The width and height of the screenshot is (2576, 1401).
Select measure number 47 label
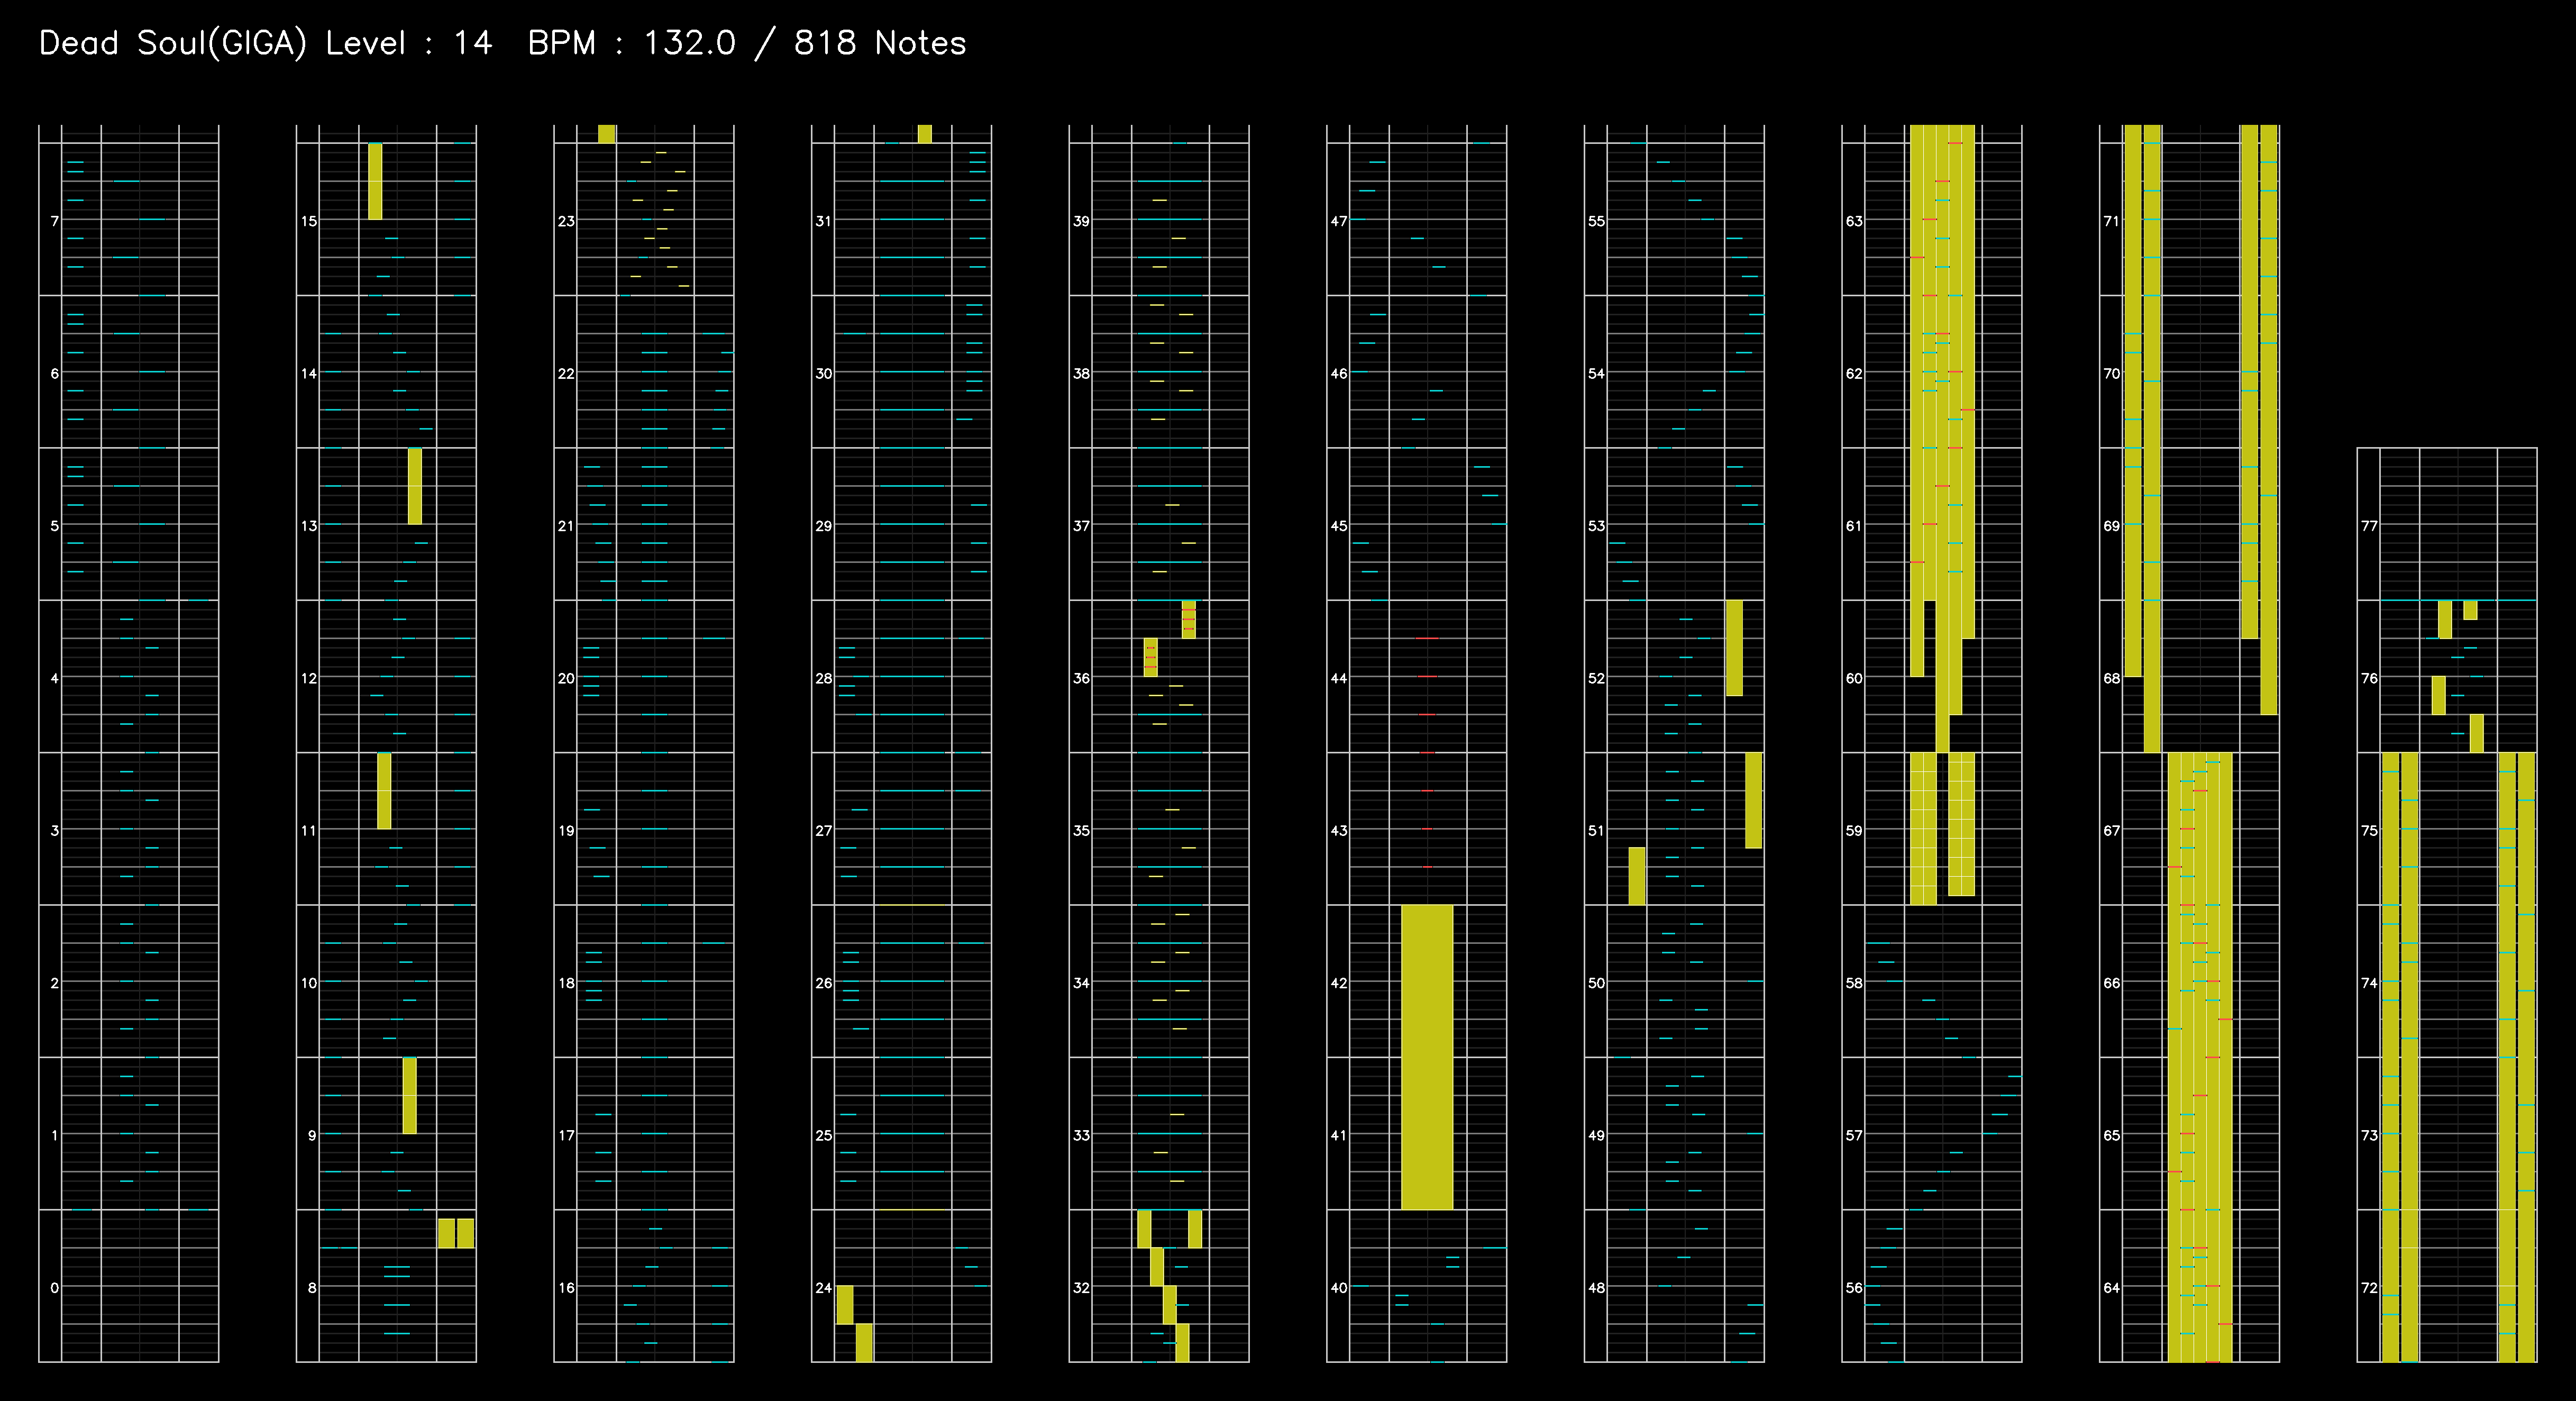tap(1339, 221)
